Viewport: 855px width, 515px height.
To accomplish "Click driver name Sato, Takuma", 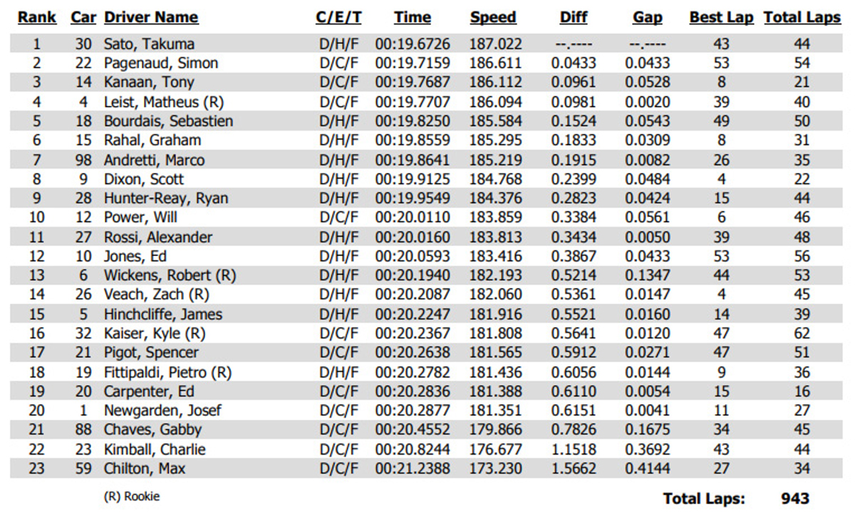I will 149,44.
